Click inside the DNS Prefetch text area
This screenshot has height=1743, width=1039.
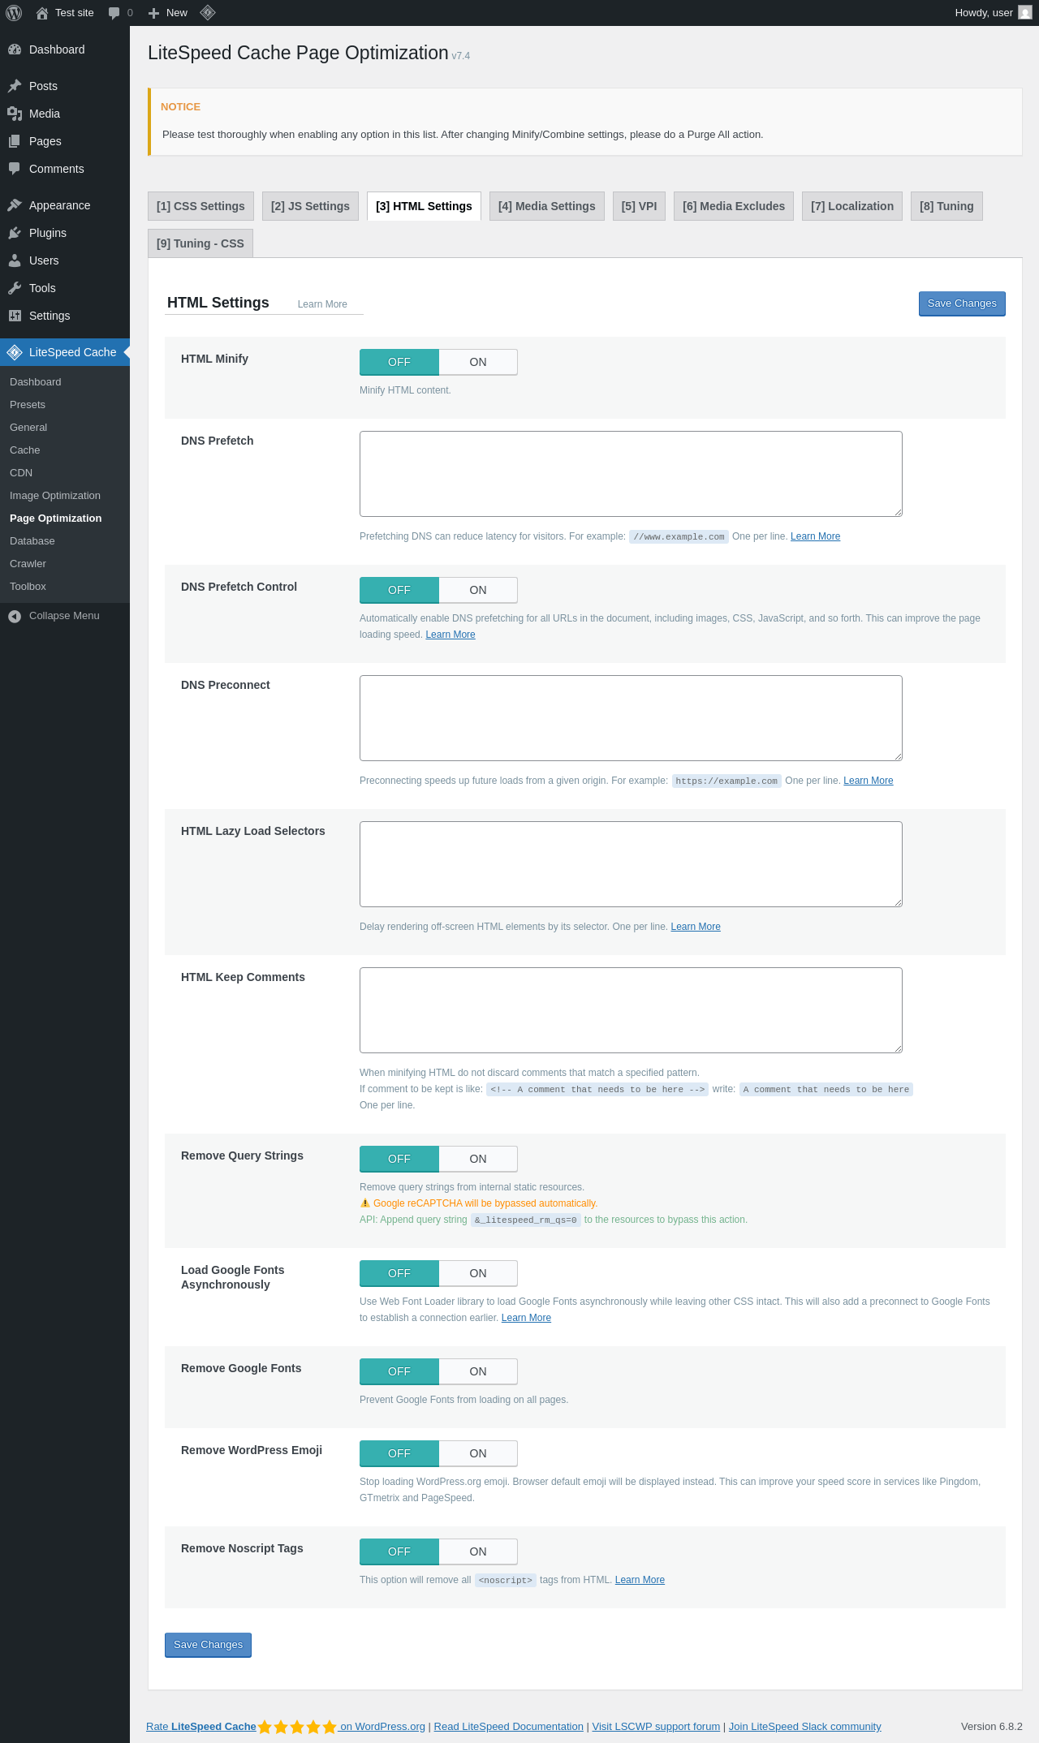point(631,474)
